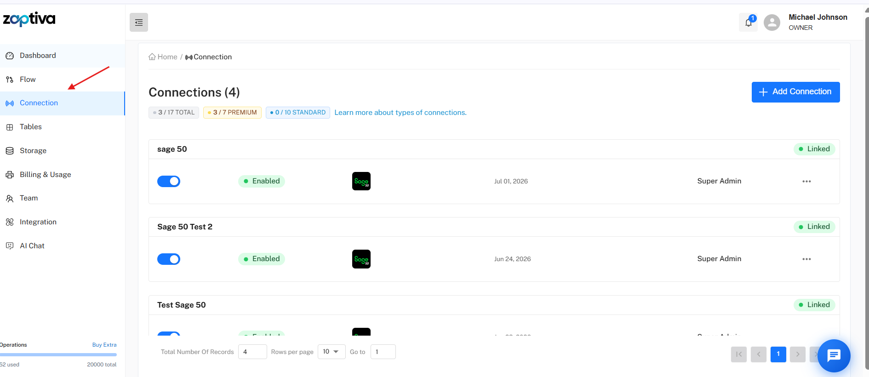Click the Connections (4) heading
The height and width of the screenshot is (377, 869).
[x=194, y=92]
